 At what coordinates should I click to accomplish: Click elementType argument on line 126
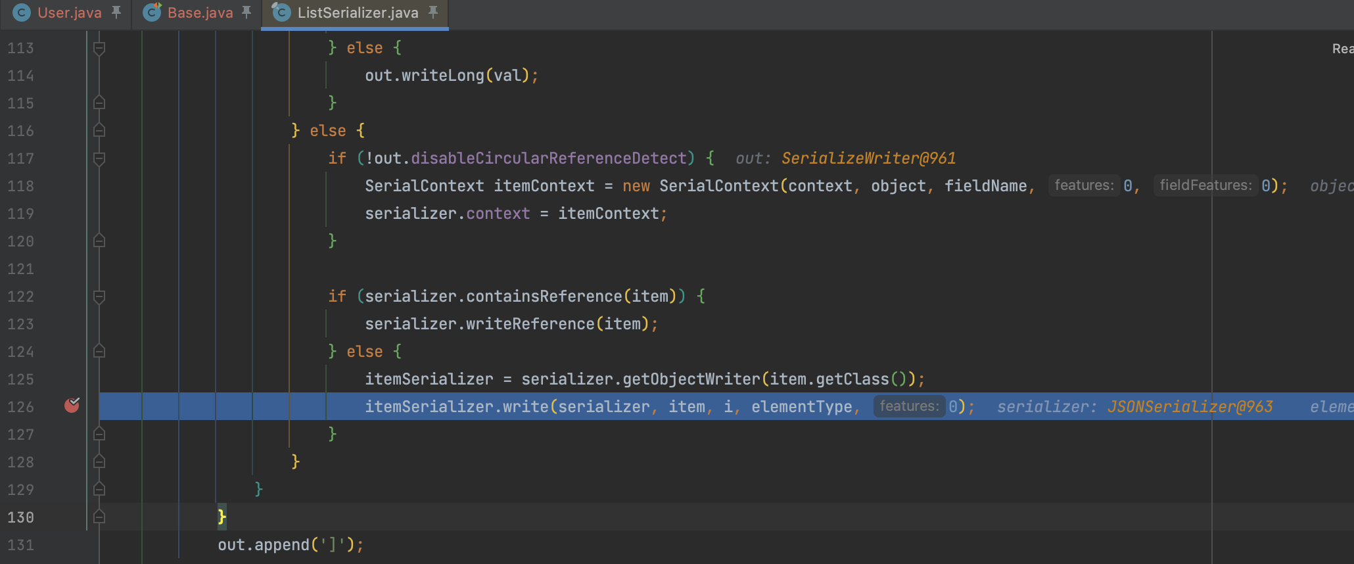pos(802,407)
